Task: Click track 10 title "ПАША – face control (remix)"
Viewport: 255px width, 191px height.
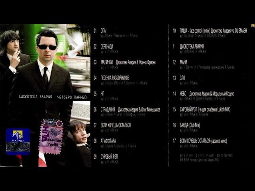Action: (195, 31)
